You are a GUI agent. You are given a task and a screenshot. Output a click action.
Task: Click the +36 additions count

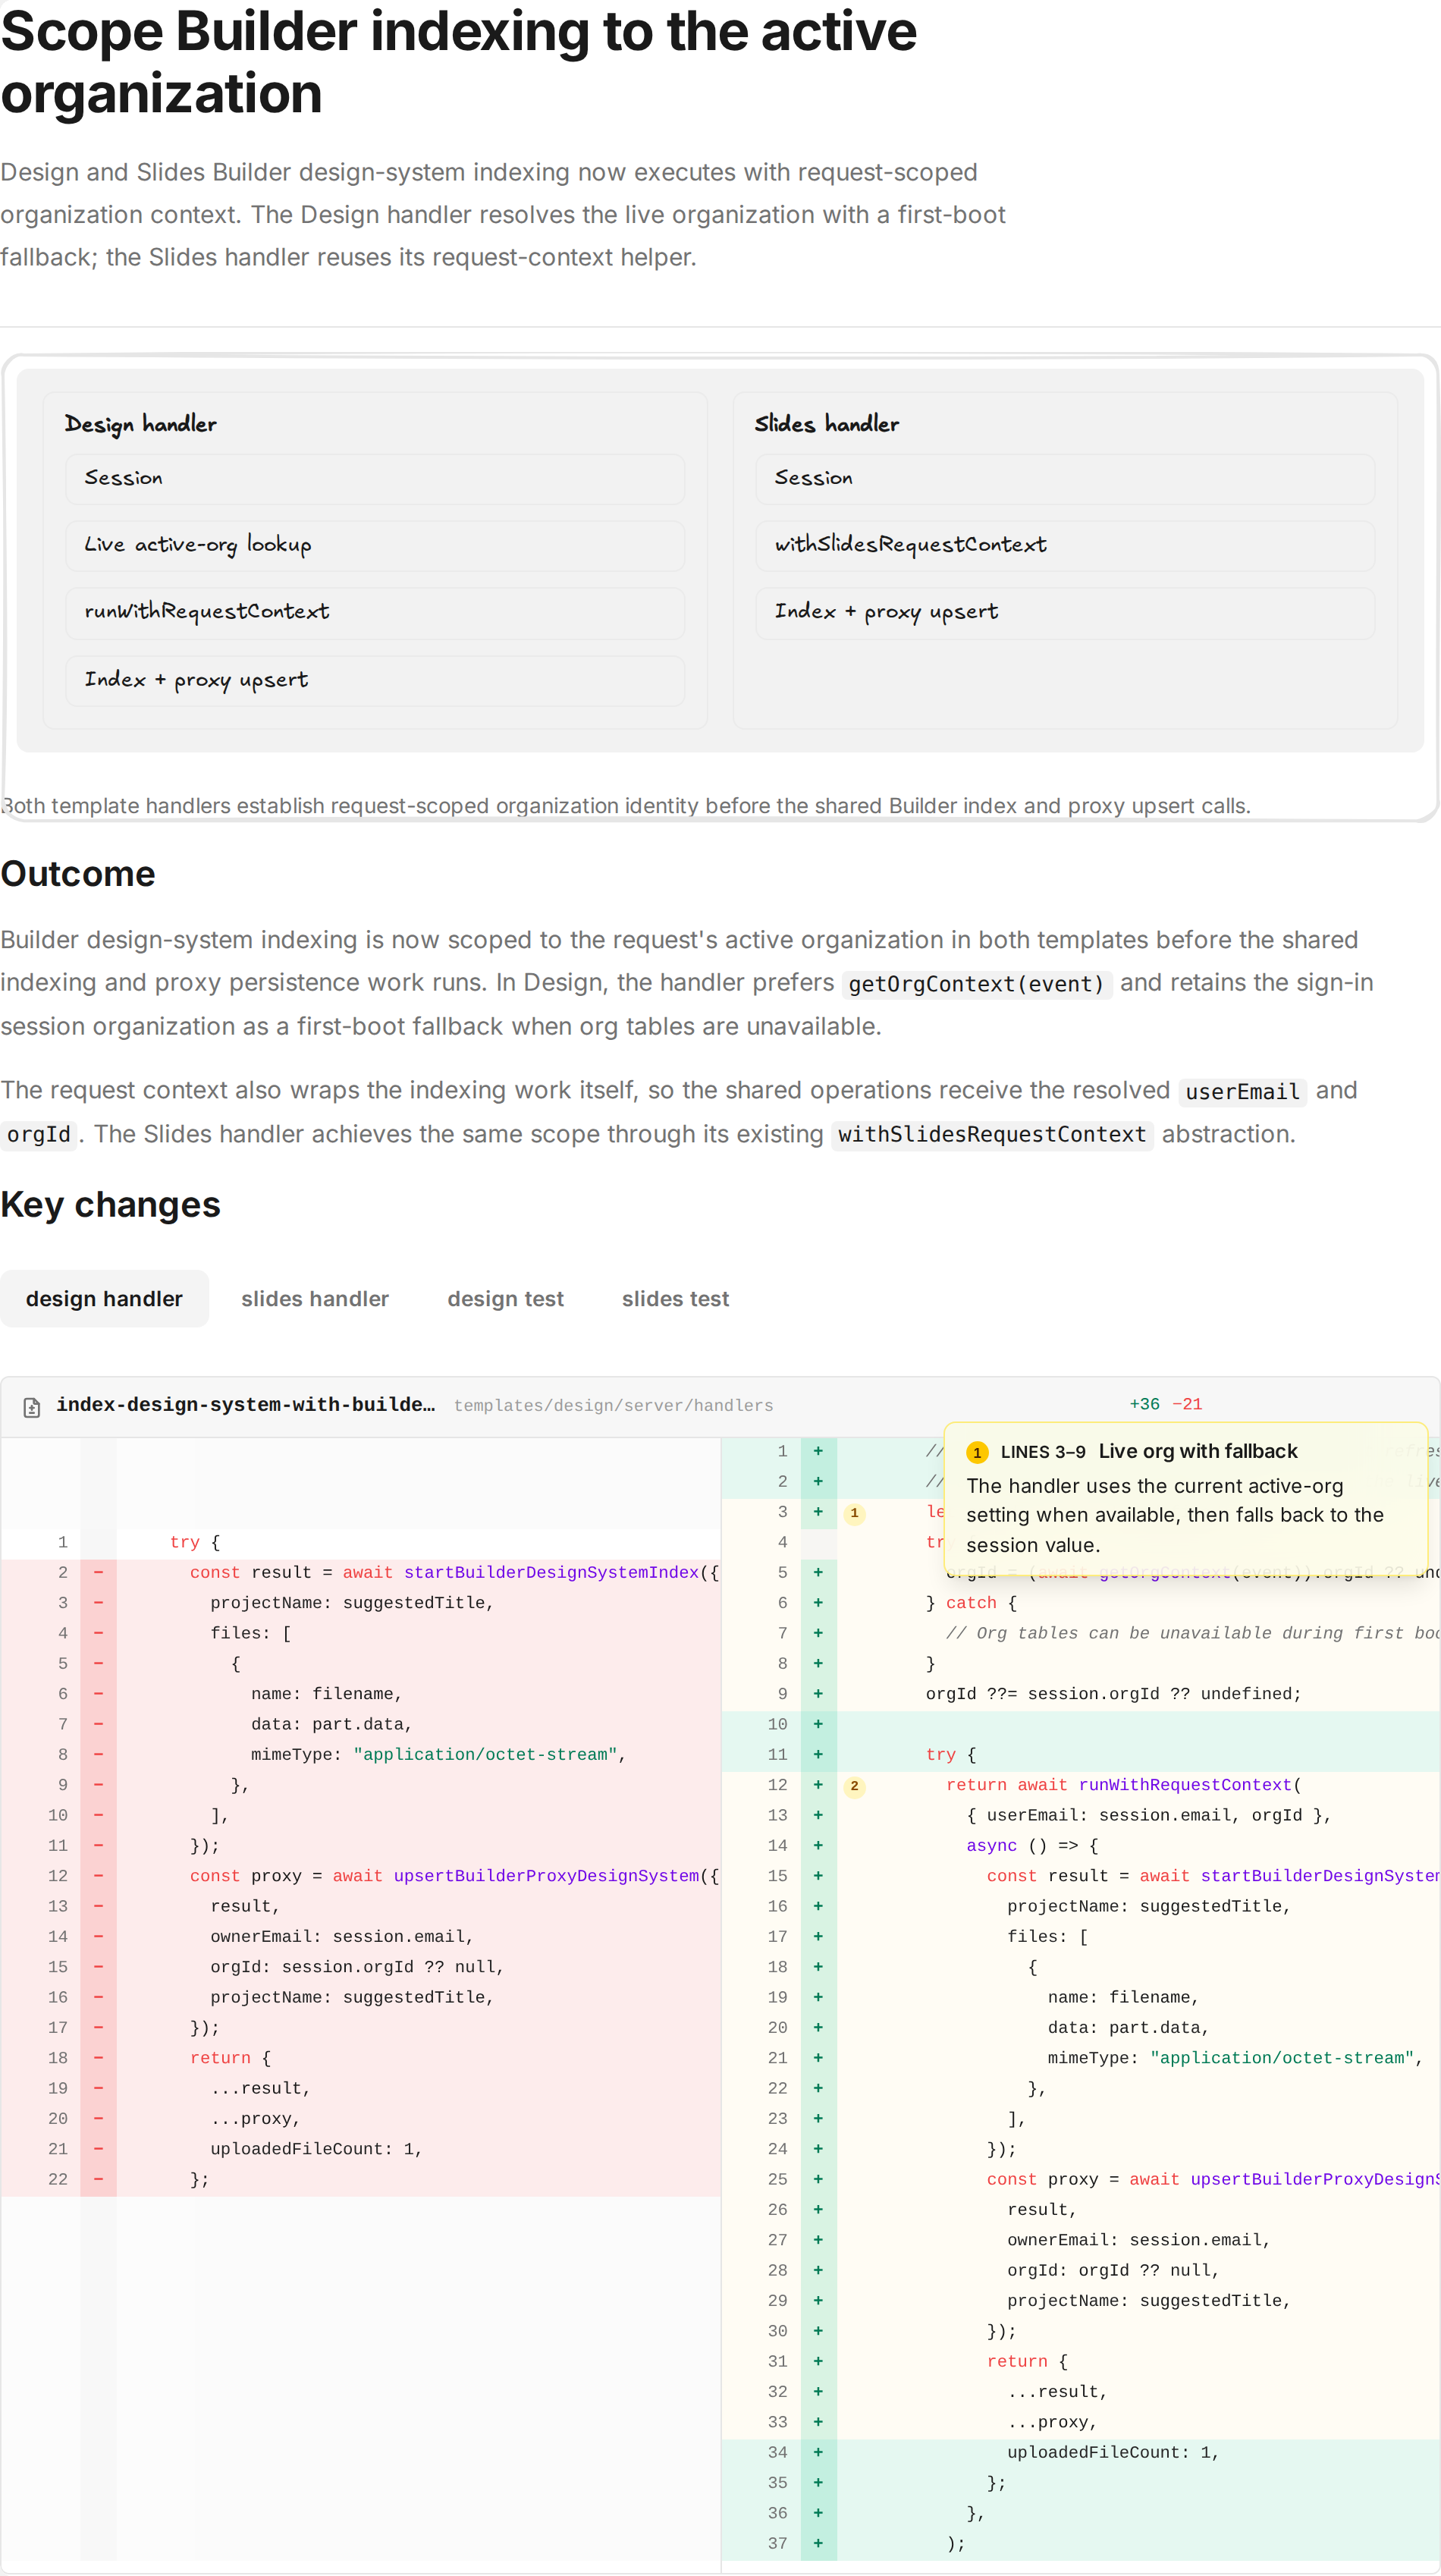[1144, 1405]
